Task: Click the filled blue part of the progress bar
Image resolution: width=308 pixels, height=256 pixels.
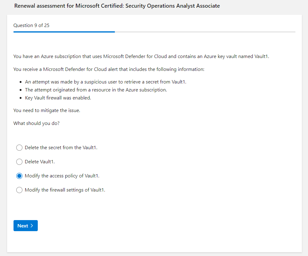Action: pyautogui.click(x=64, y=32)
